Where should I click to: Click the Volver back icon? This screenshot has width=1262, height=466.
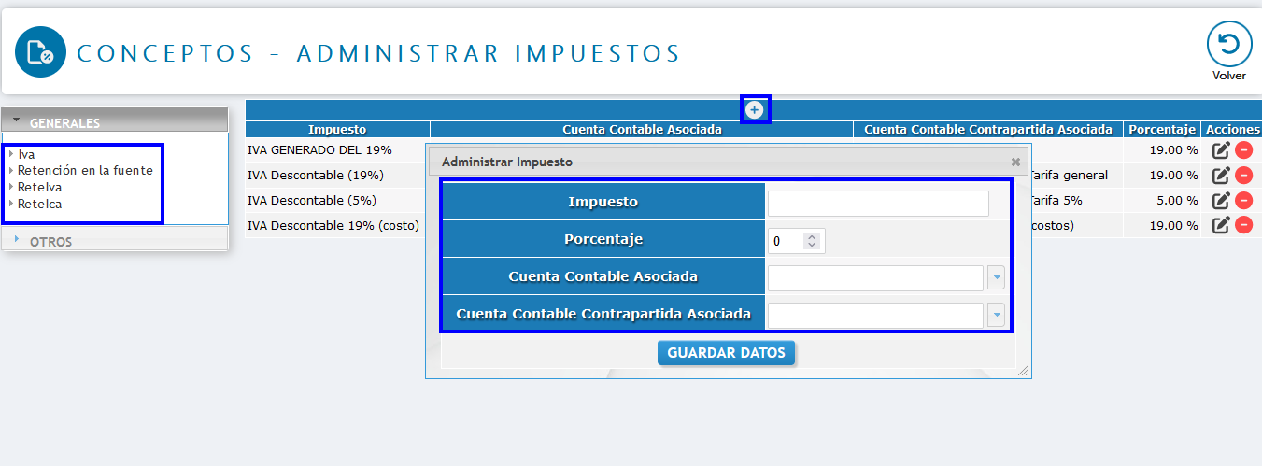[1228, 45]
